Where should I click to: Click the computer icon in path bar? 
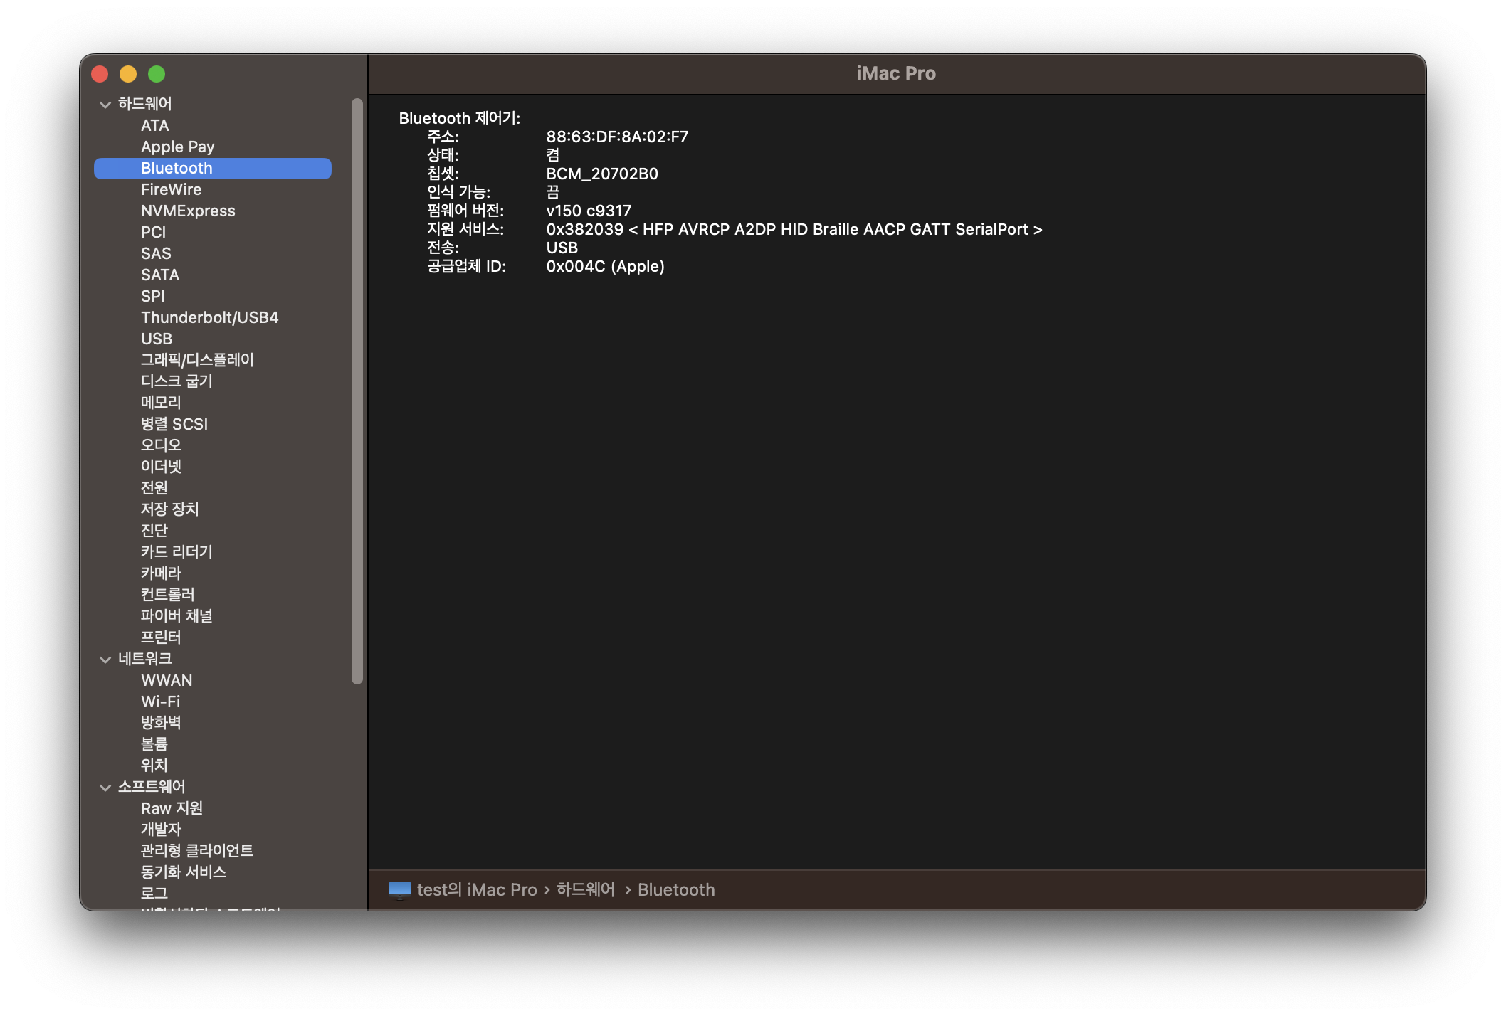click(400, 890)
